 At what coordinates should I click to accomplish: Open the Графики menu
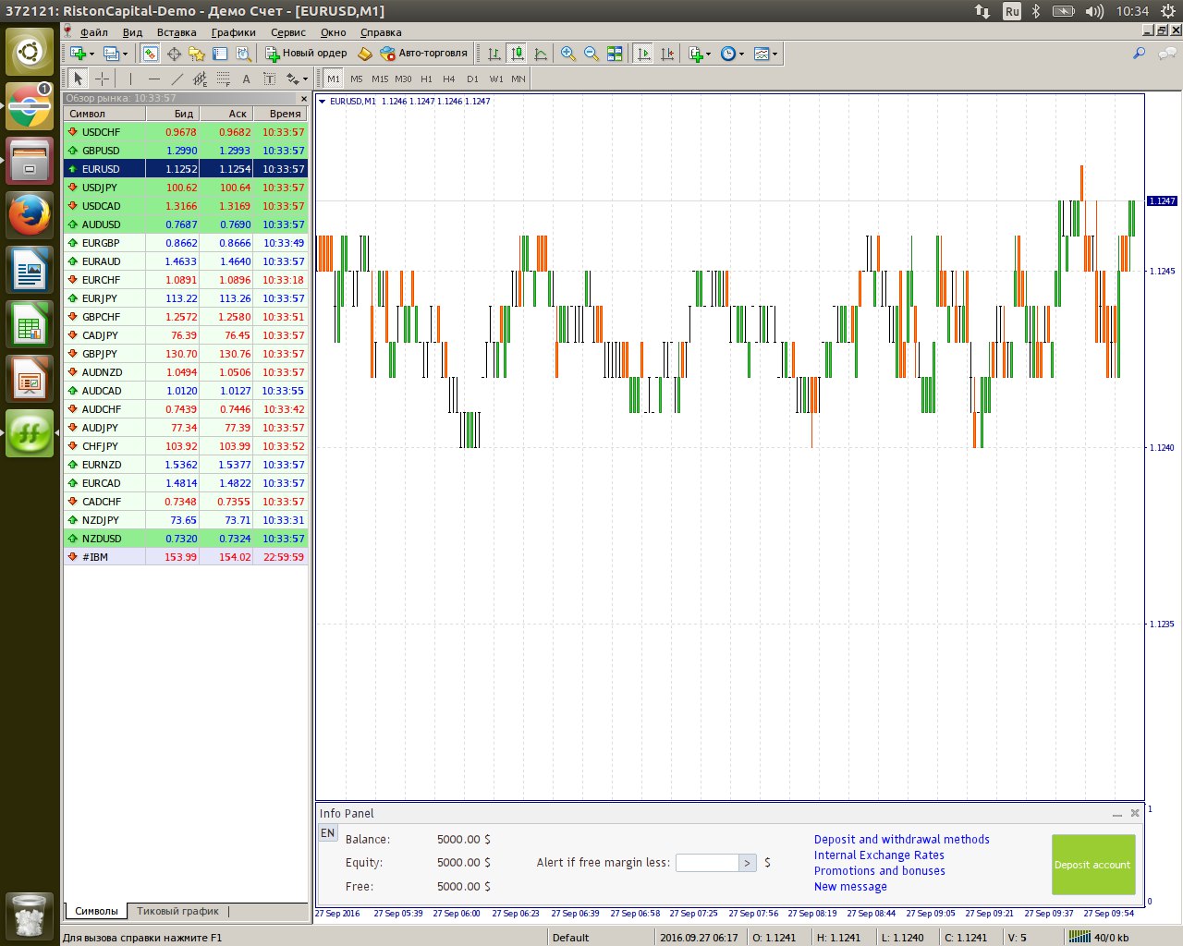pos(233,32)
